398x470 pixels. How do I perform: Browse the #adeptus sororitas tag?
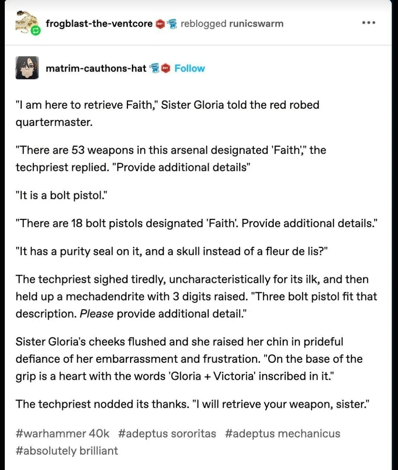coord(167,434)
